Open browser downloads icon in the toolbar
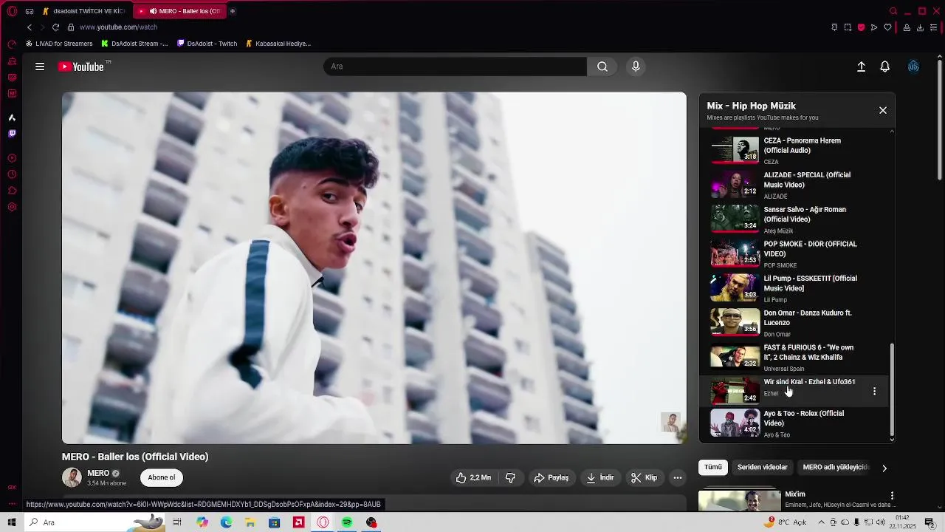 (920, 27)
